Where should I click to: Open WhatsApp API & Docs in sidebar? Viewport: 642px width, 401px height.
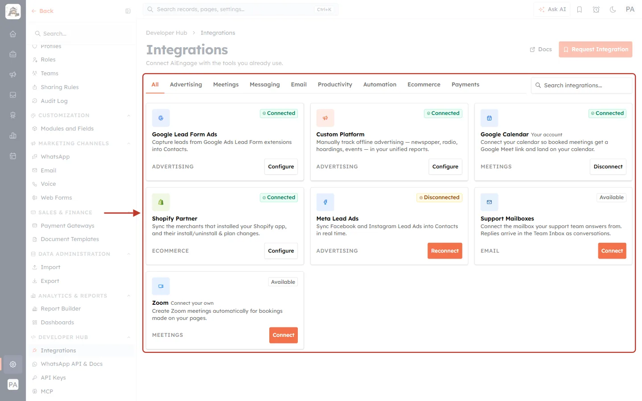tap(71, 364)
